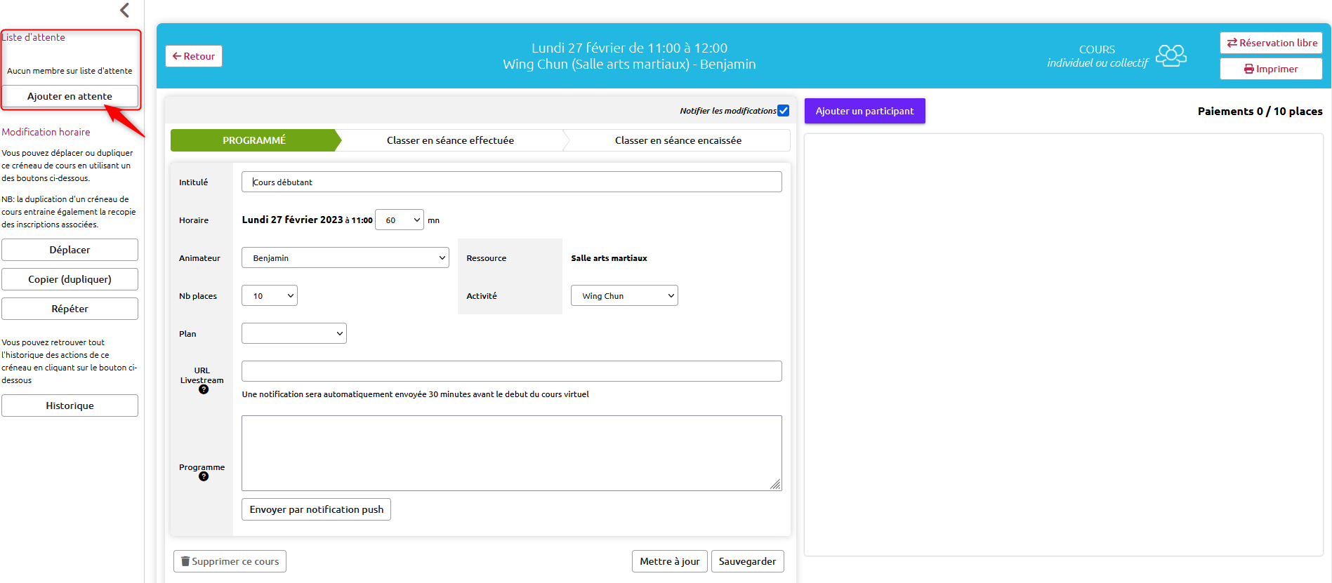This screenshot has height=583, width=1332.
Task: Click the Ajouter en attente button
Action: 70,96
